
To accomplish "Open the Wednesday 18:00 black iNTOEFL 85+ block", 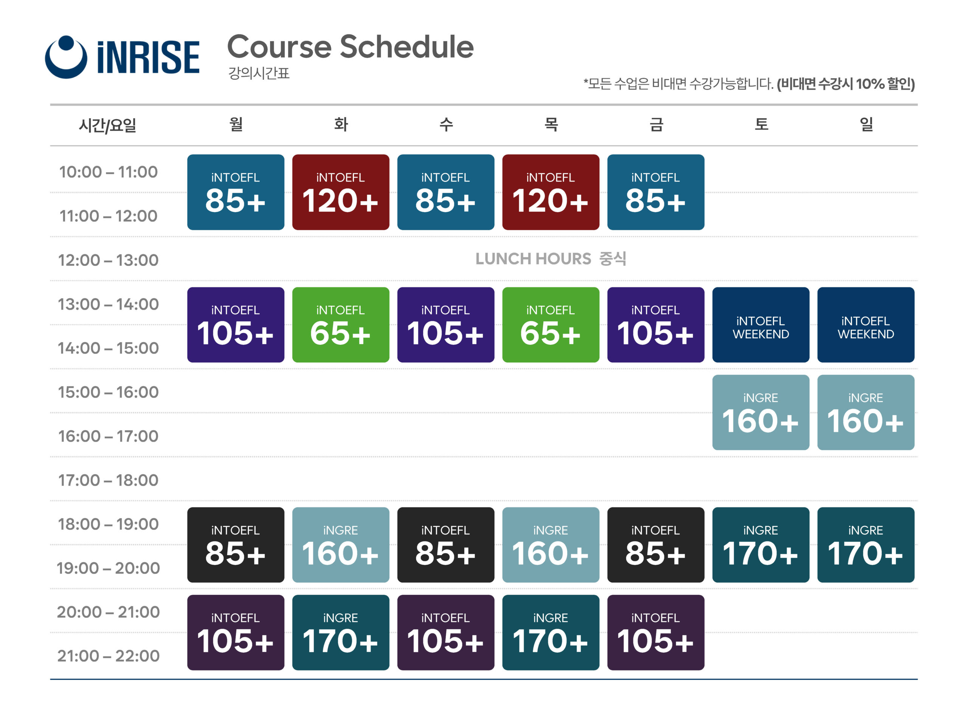I will (445, 545).
